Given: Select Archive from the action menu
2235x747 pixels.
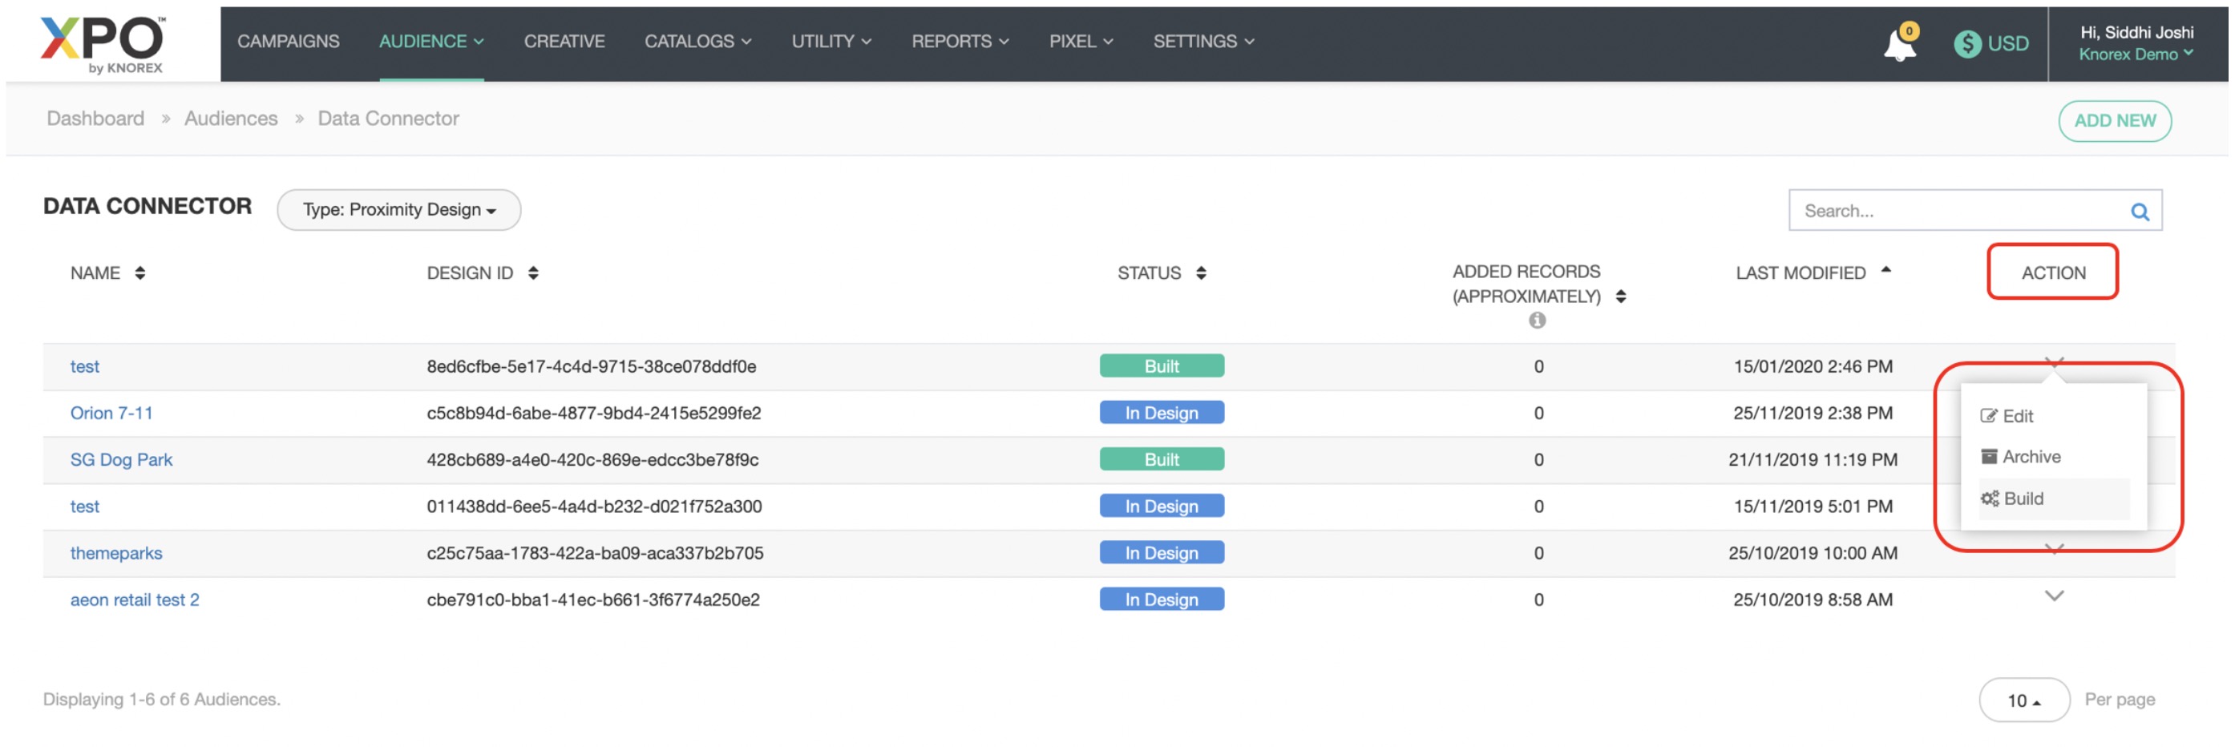Looking at the screenshot, I should tap(2031, 457).
